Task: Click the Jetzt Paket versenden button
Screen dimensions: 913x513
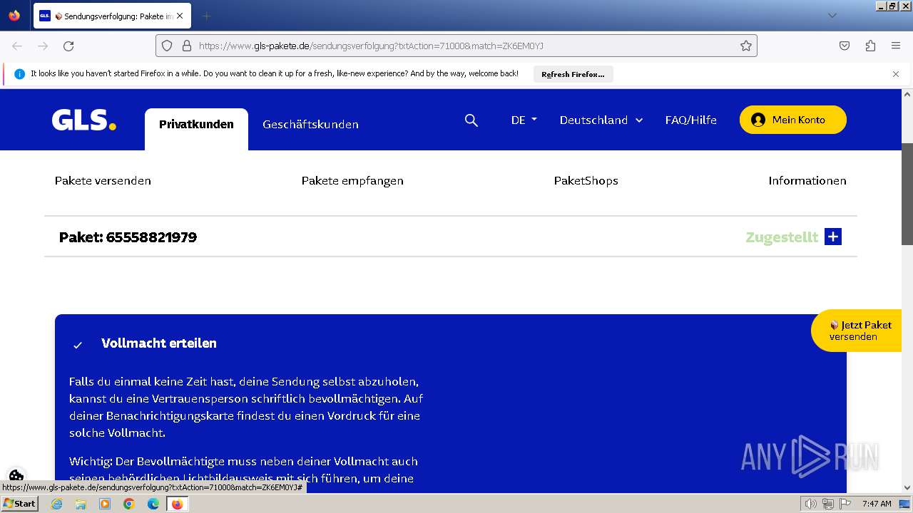Action: point(856,331)
